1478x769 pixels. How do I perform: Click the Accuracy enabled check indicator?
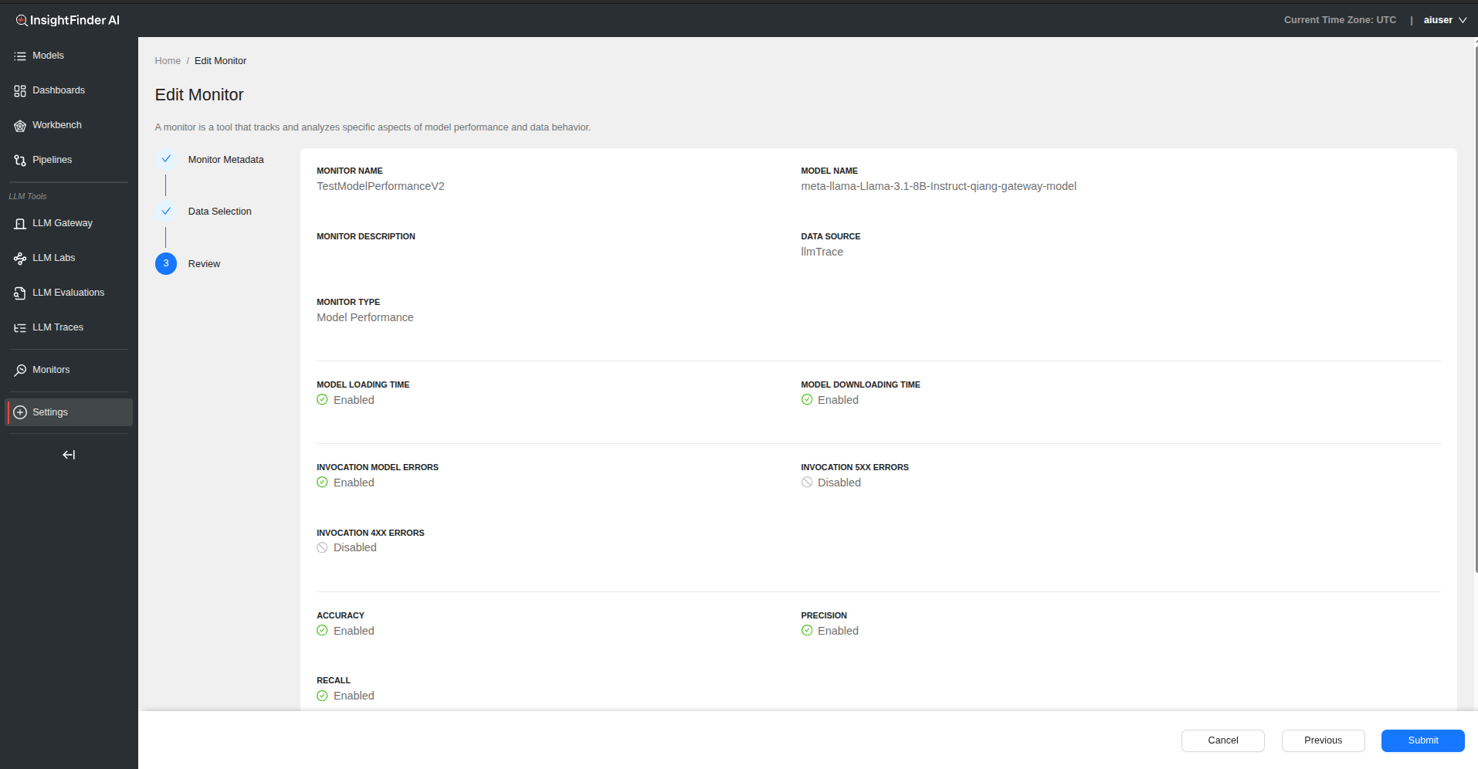(322, 631)
